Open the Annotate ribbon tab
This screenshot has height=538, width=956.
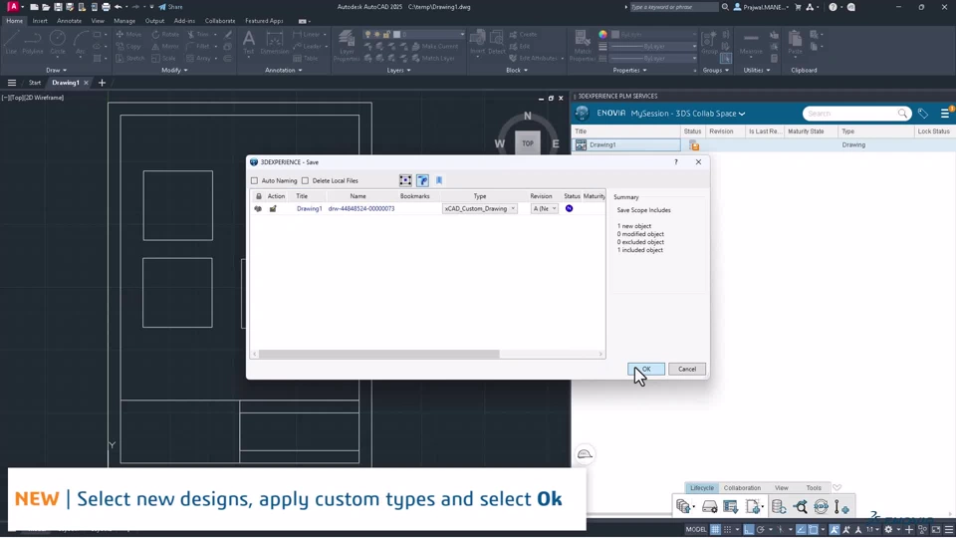(70, 21)
